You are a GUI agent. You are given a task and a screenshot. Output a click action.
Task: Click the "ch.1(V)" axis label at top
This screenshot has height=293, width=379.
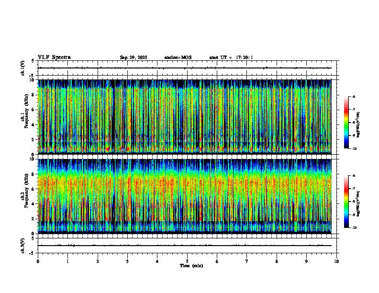(23, 68)
